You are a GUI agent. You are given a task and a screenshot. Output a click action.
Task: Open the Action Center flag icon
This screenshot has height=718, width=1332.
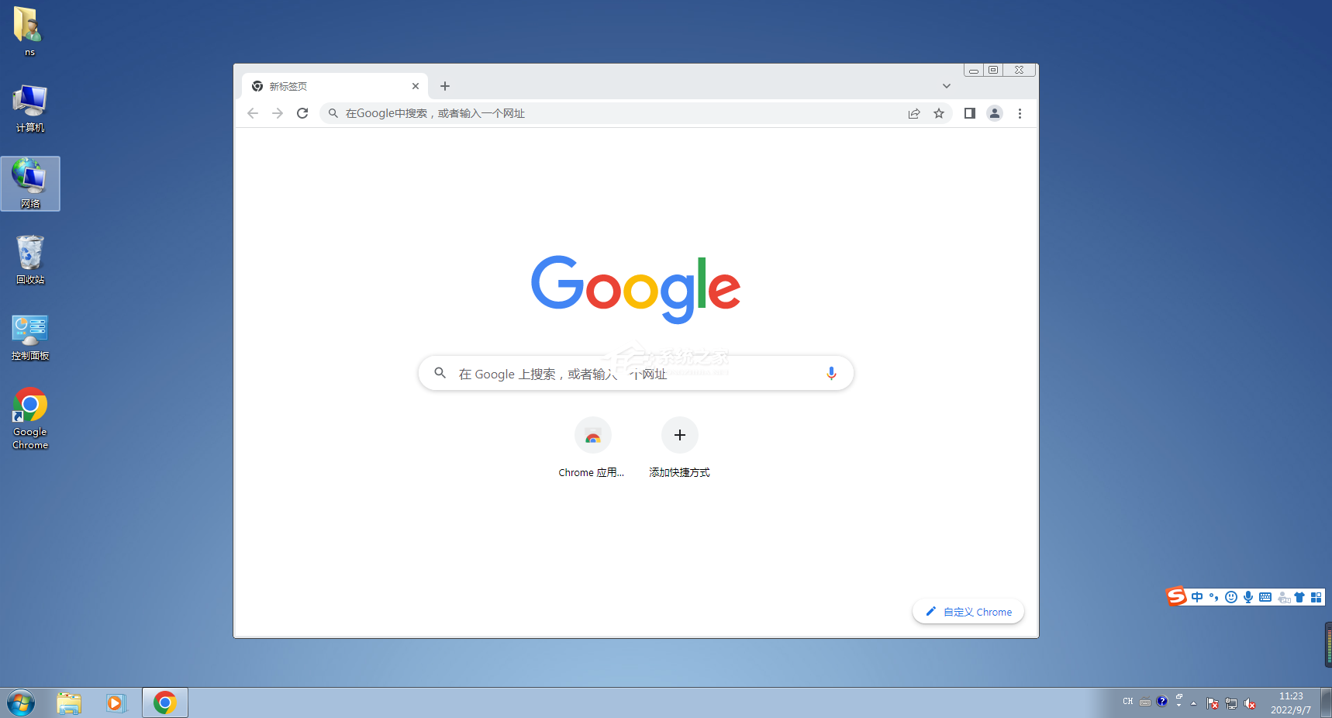click(x=1213, y=704)
